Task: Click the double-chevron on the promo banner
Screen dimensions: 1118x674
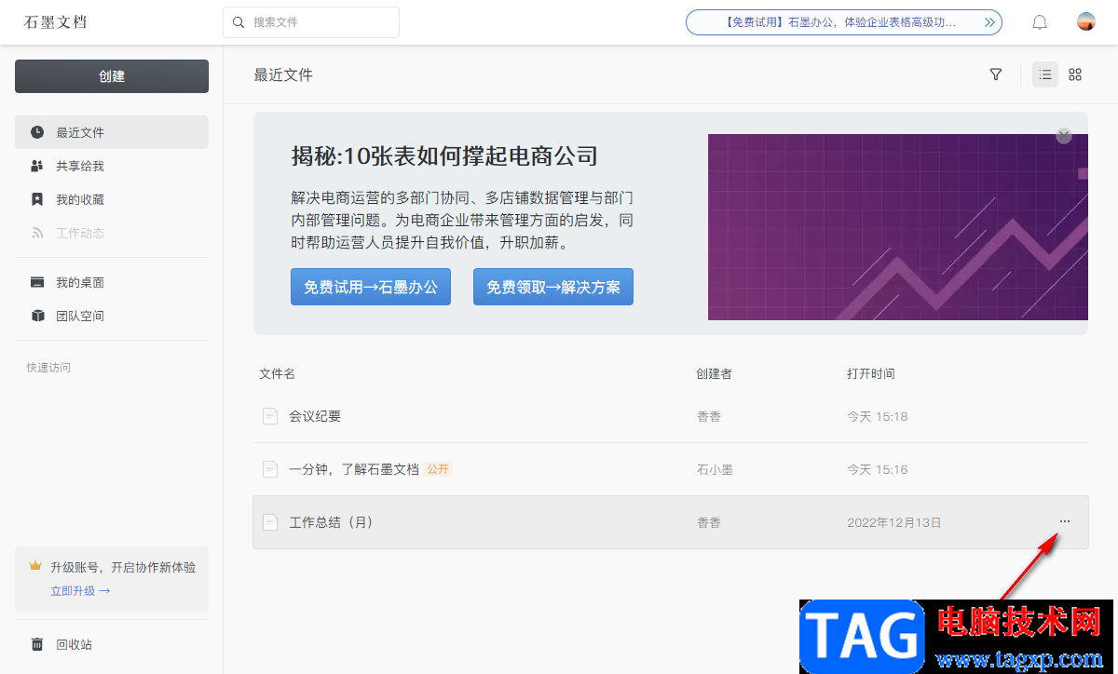Action: pos(990,22)
